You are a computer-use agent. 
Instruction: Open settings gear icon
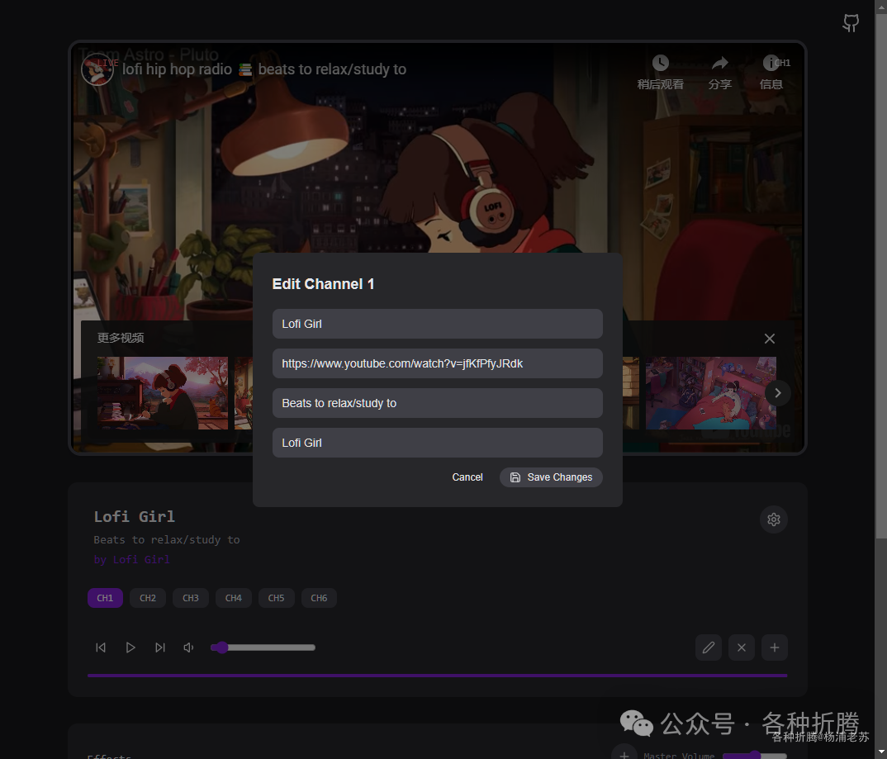coord(773,519)
